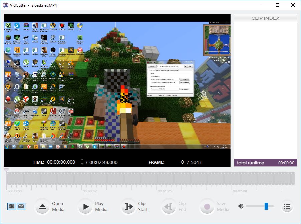Mark the Clip Start point
The image size is (301, 224).
pos(129,207)
